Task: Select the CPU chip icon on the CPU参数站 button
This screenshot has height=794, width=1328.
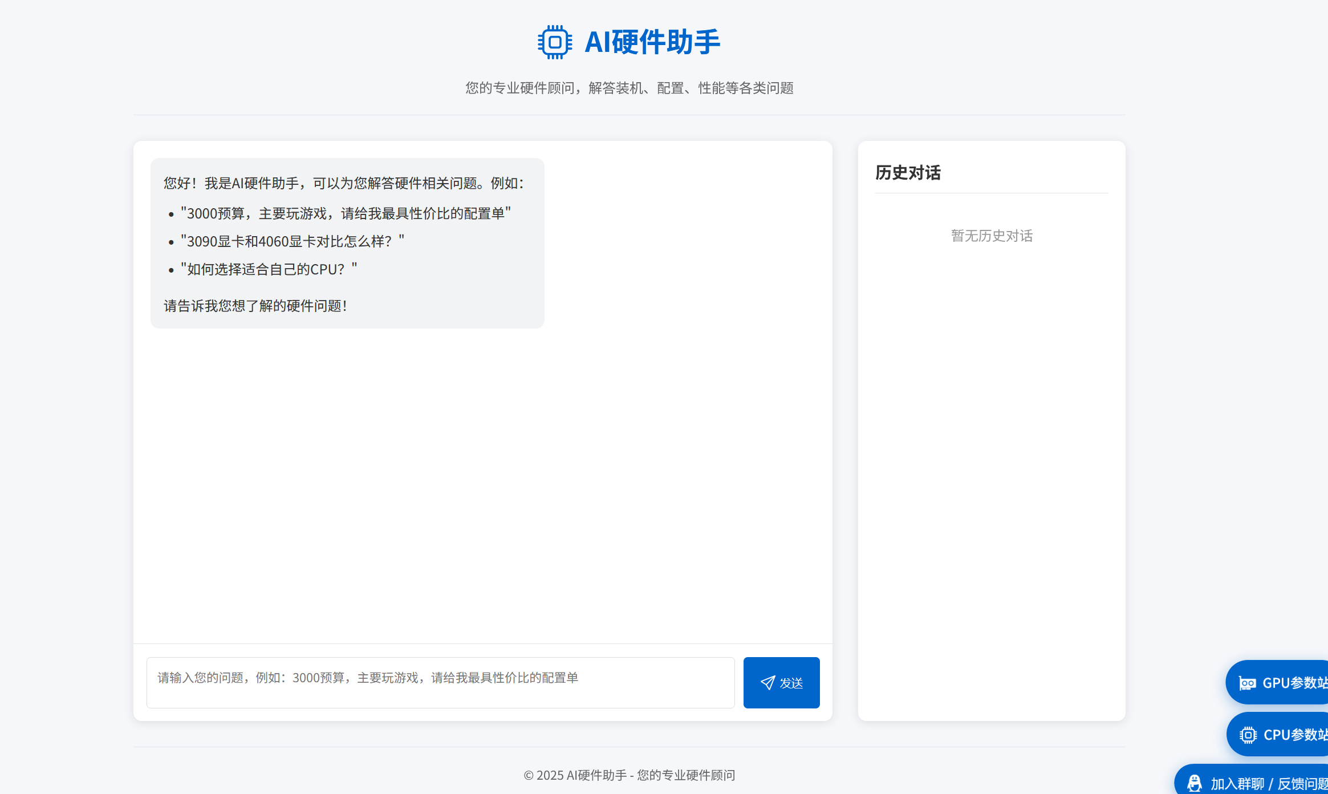Action: [x=1248, y=734]
